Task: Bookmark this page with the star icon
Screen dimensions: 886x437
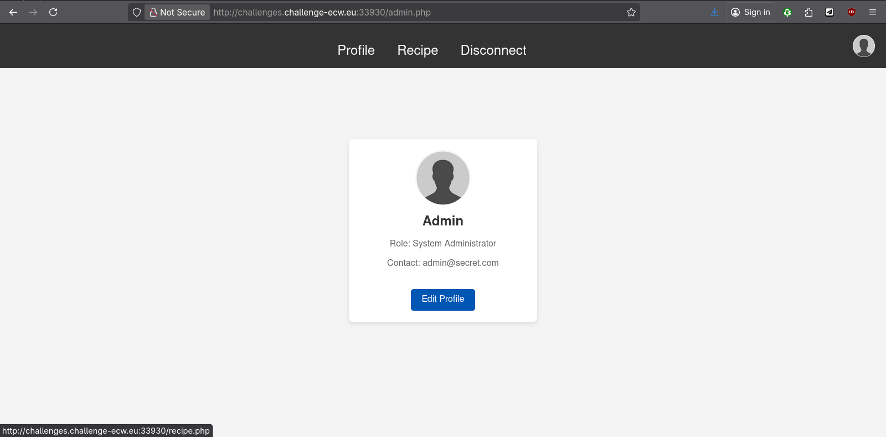Action: click(631, 12)
